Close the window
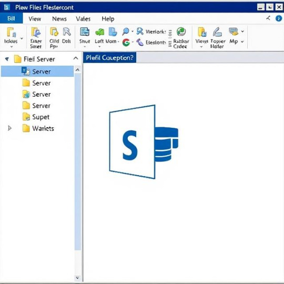Screen dimensions: 284x284 279,7
